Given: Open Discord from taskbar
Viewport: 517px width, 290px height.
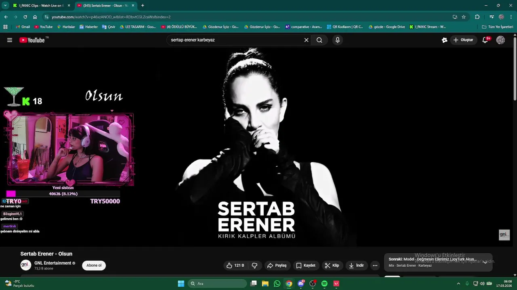Looking at the screenshot, I should [301, 284].
